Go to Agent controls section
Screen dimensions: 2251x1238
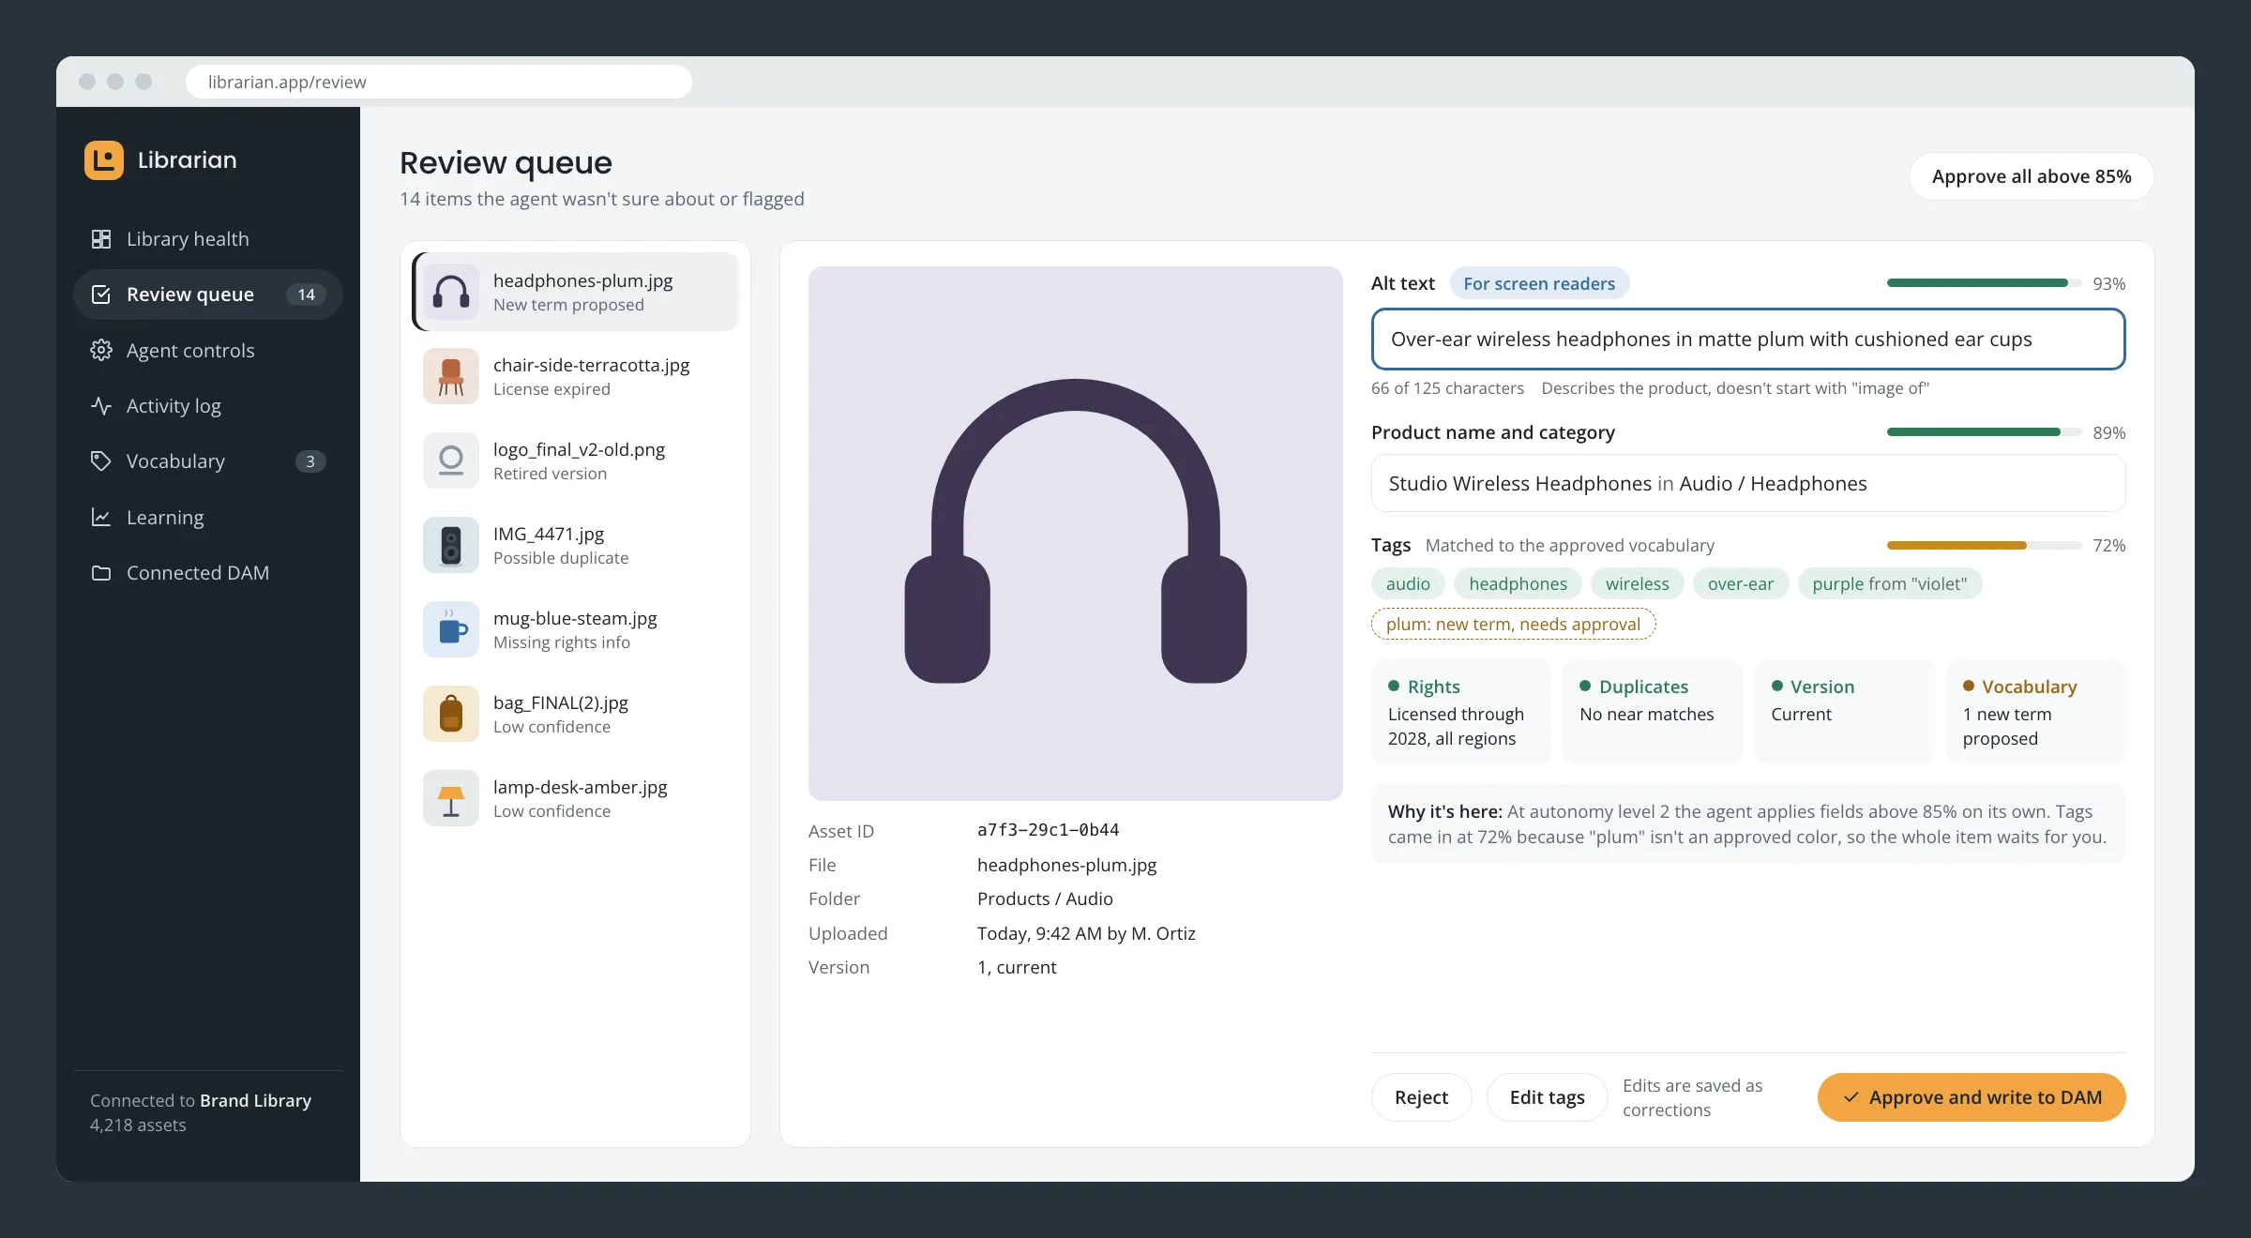point(208,350)
